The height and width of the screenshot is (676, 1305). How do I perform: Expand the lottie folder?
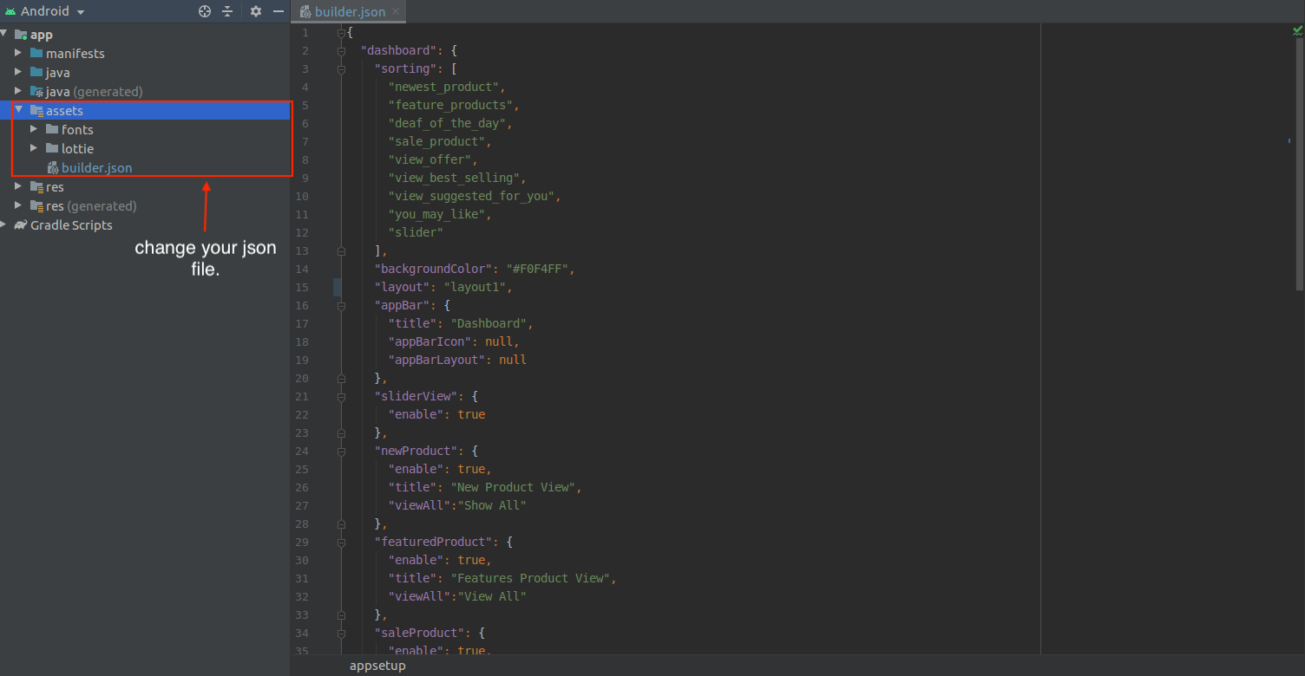(34, 148)
